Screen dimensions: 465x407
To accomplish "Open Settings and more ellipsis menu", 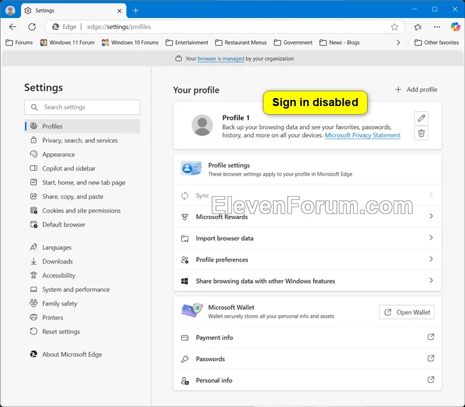I will point(437,27).
